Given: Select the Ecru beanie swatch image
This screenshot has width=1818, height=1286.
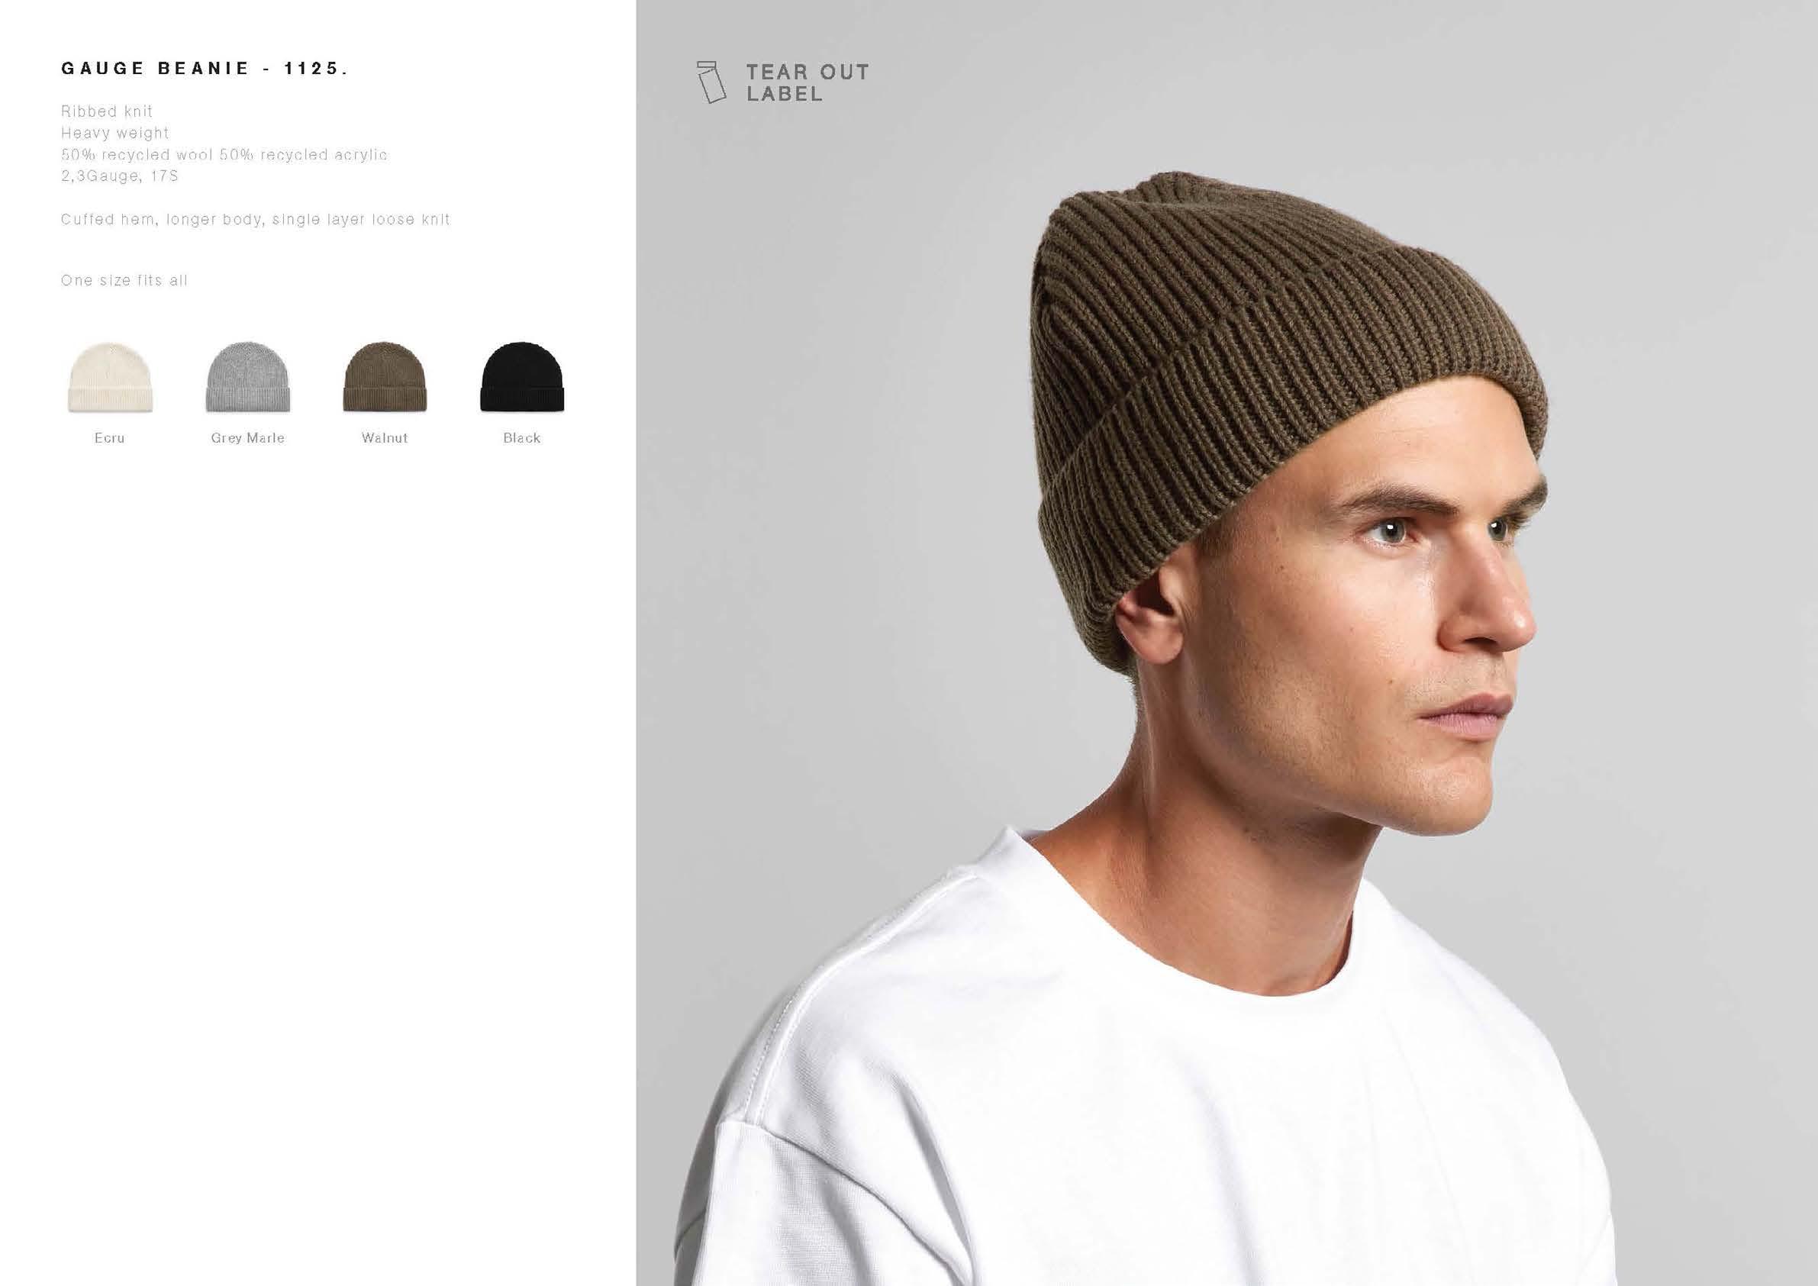Looking at the screenshot, I should pyautogui.click(x=109, y=378).
